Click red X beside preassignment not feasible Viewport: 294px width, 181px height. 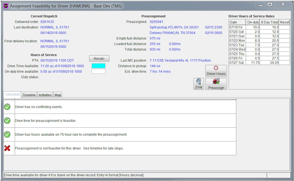[x=7, y=148]
